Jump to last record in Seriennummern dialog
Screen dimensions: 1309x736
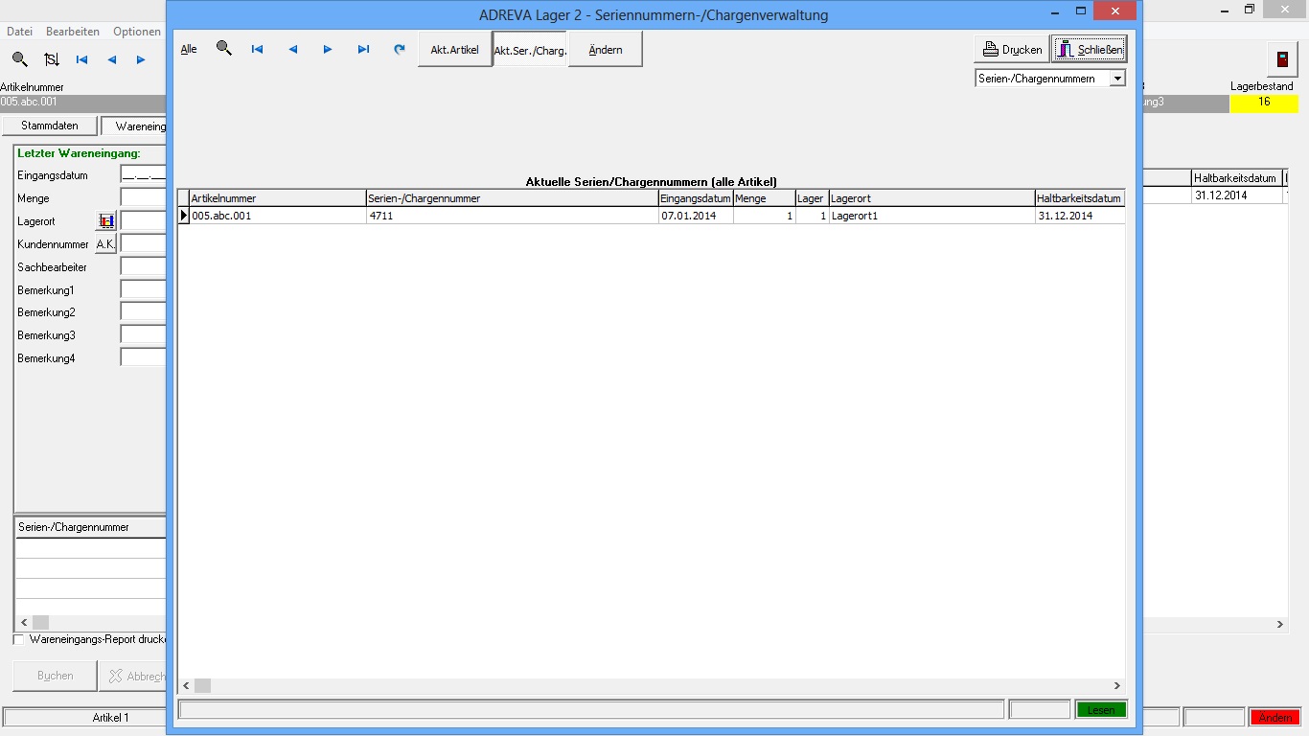363,49
